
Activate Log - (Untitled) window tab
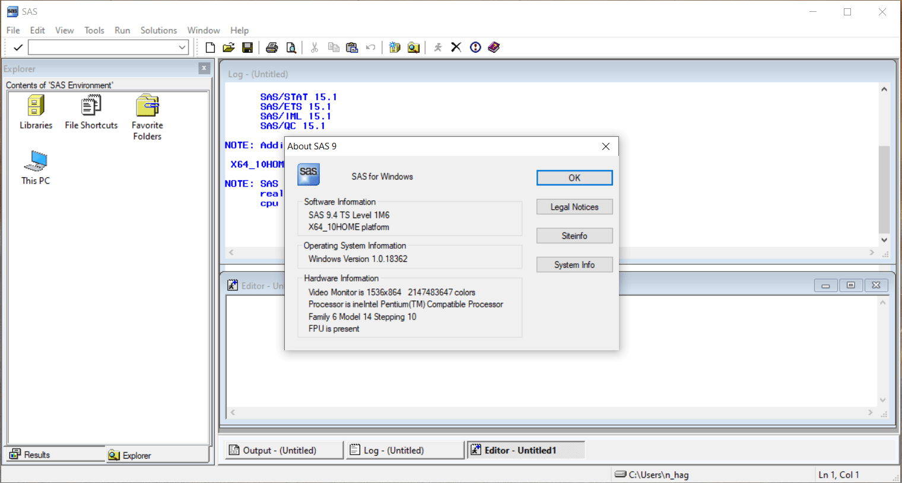405,450
